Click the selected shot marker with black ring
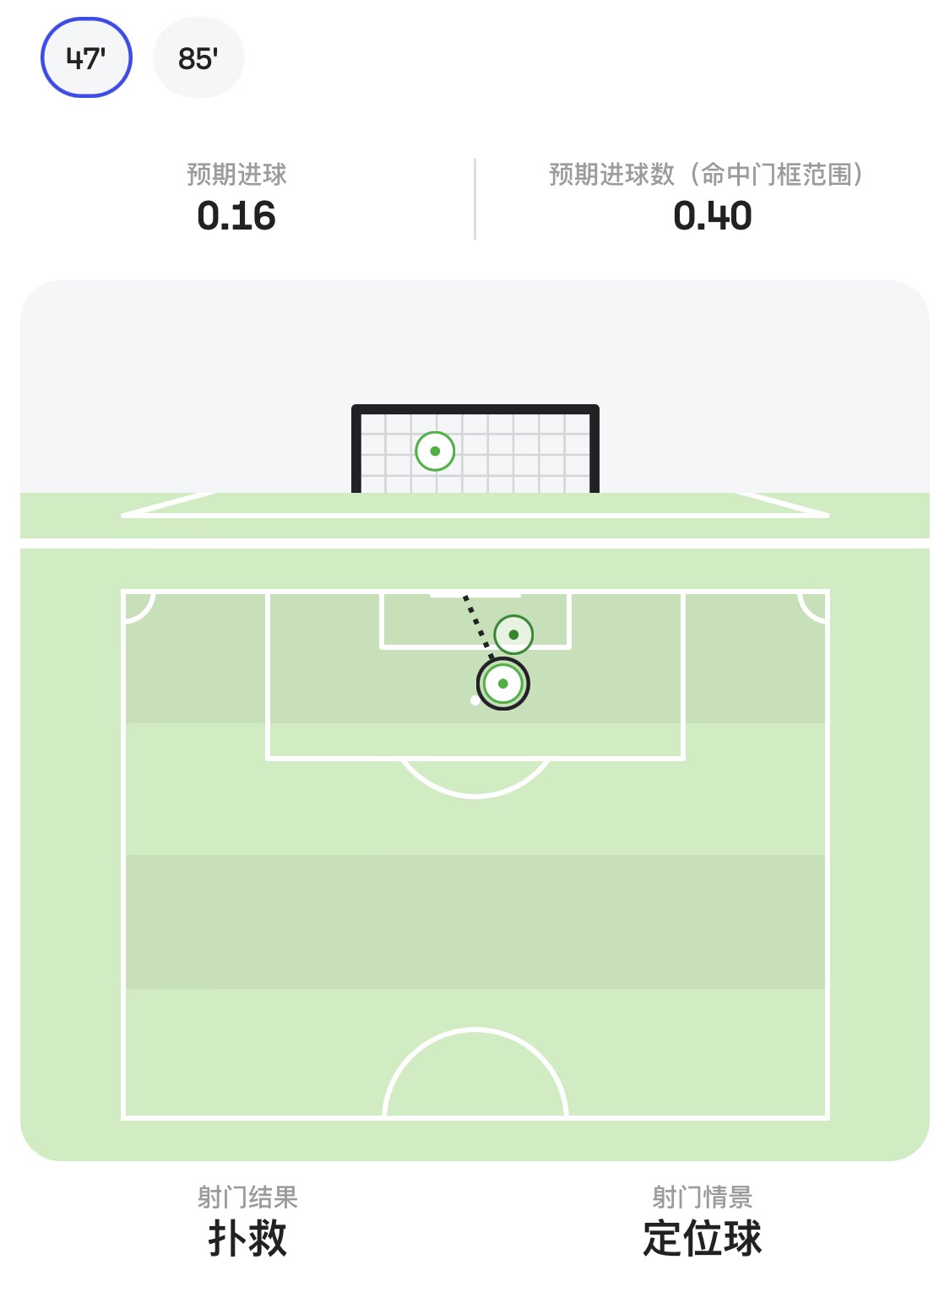 point(503,684)
